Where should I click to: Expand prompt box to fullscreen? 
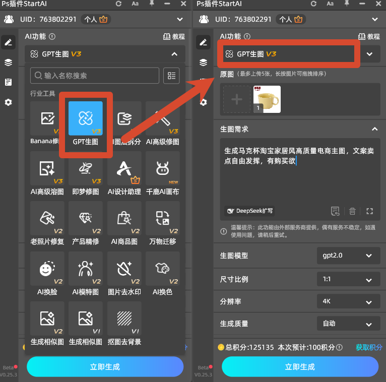(x=369, y=211)
